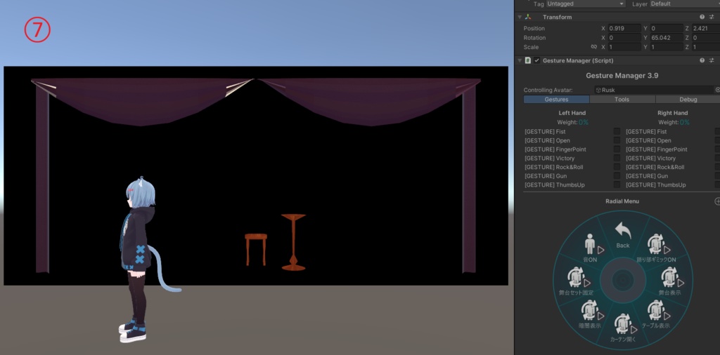Switch to the Tools tab
This screenshot has width=720, height=355.
coord(622,100)
